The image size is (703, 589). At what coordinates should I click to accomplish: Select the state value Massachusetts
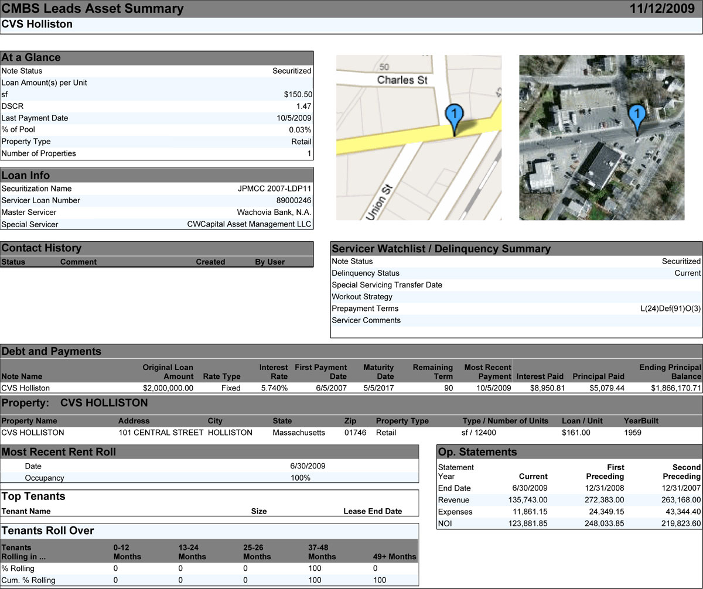coord(299,433)
